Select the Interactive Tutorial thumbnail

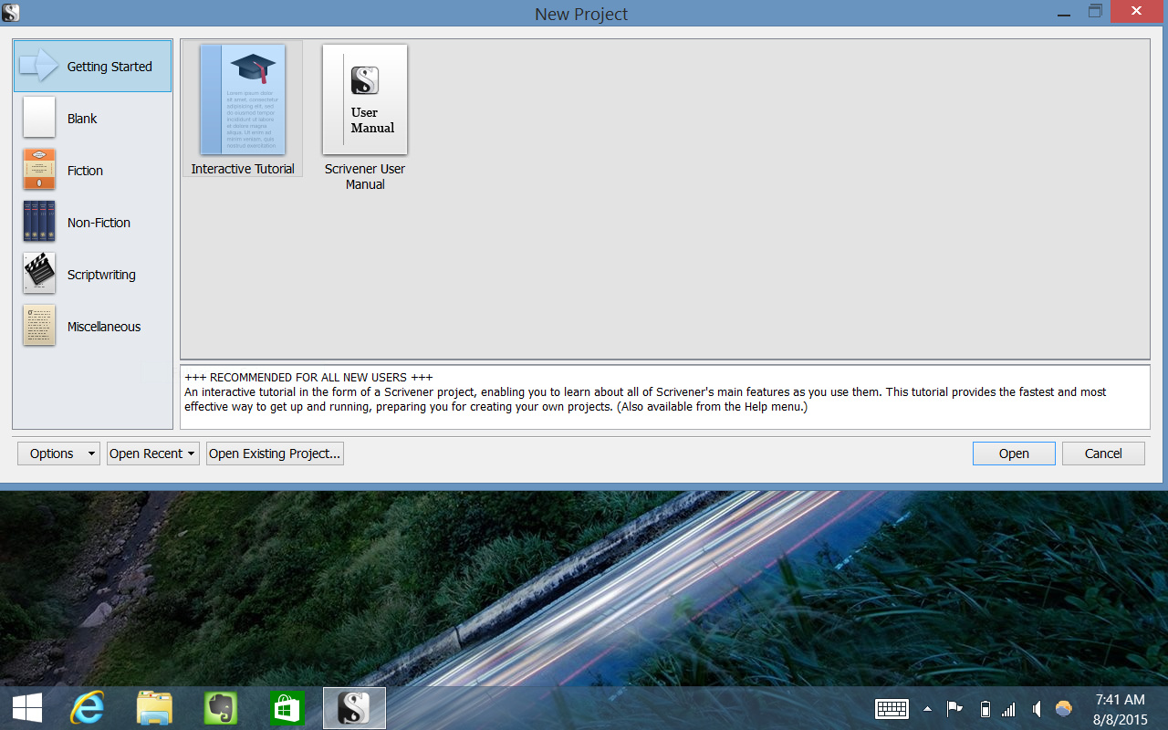coord(243,99)
